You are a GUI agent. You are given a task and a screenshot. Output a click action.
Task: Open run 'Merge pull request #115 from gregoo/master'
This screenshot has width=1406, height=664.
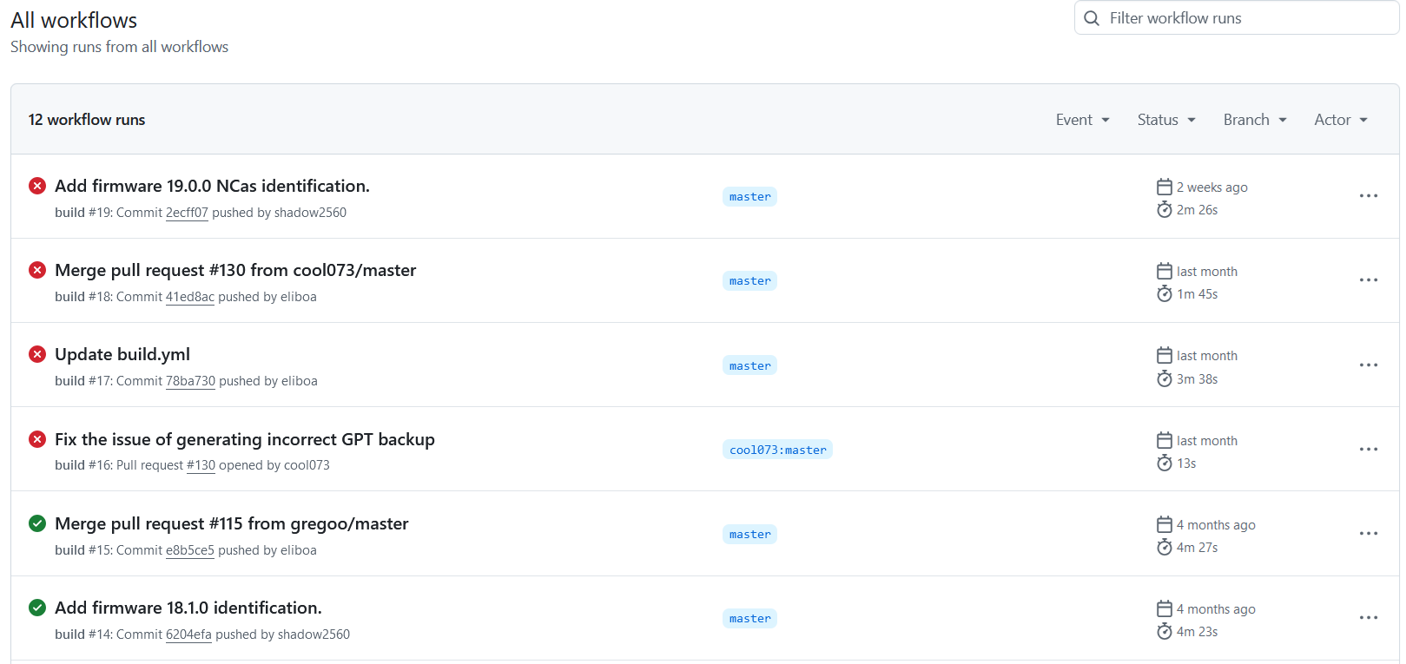[x=232, y=523]
